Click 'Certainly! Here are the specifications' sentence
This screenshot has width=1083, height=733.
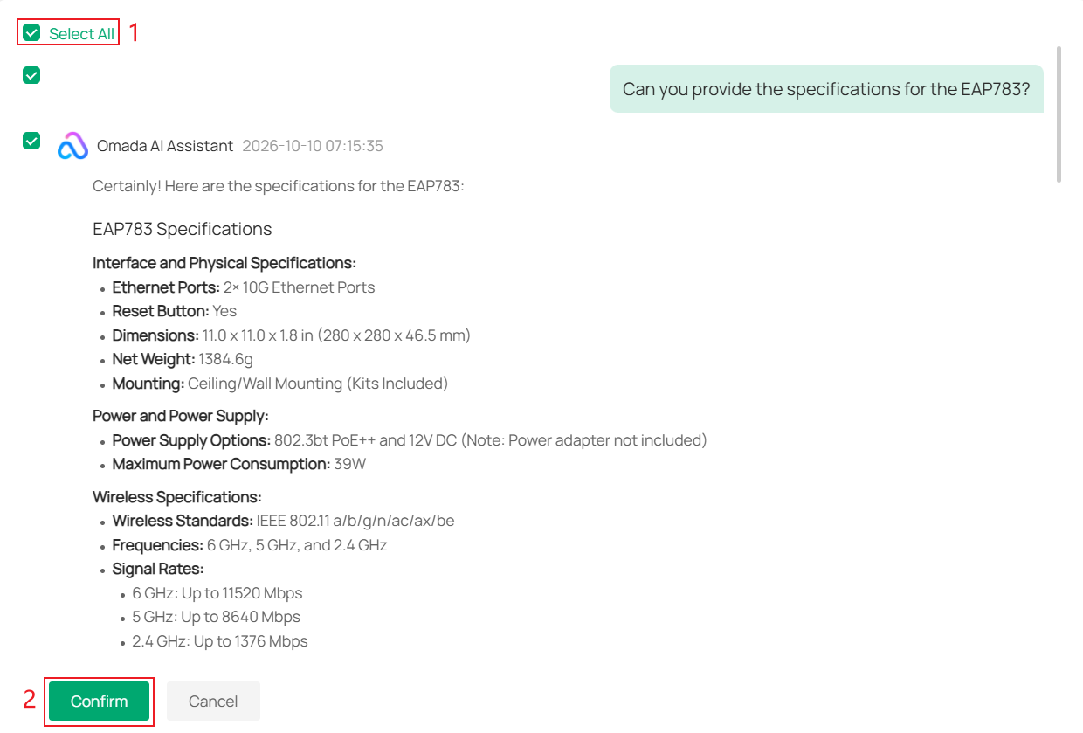[x=279, y=186]
